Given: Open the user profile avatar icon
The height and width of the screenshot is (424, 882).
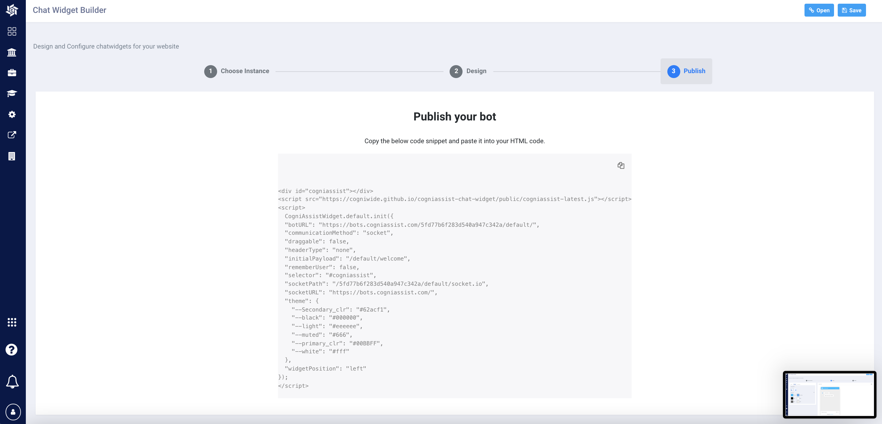Looking at the screenshot, I should point(13,412).
